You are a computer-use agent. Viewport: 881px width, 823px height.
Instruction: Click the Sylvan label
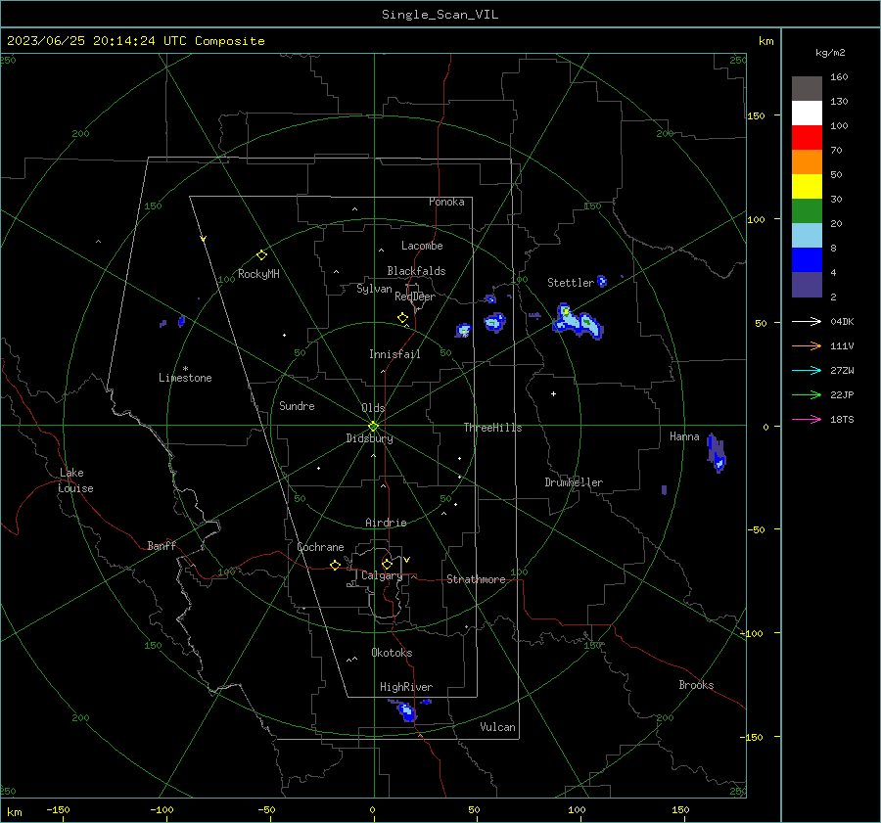(374, 289)
